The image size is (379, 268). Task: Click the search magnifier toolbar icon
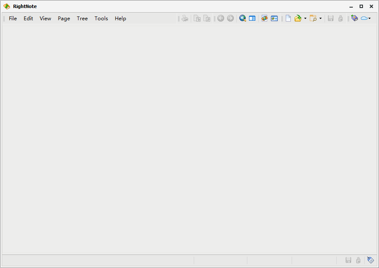[242, 18]
